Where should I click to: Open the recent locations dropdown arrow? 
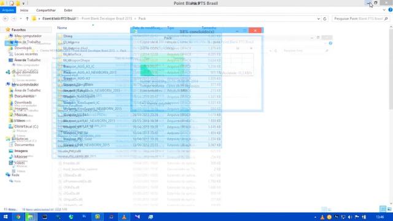(x=20, y=18)
